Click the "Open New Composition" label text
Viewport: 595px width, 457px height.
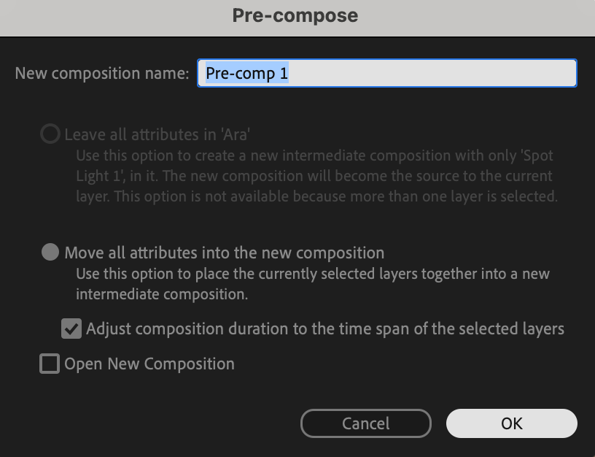[x=149, y=364]
